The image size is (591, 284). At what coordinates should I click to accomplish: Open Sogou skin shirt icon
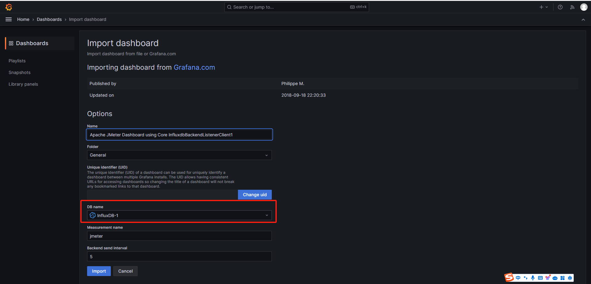coord(548,278)
